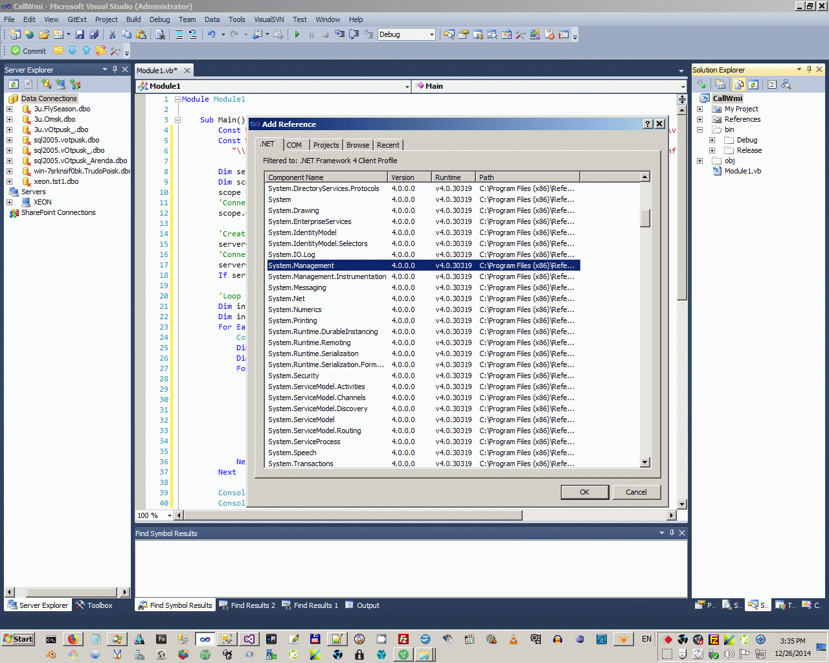Click the Copy icon in the toolbar

click(x=126, y=34)
